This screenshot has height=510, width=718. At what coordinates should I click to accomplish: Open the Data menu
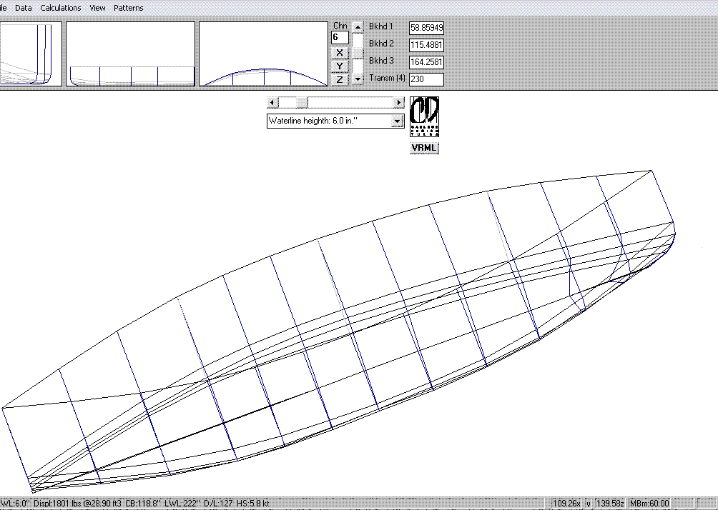(x=24, y=8)
